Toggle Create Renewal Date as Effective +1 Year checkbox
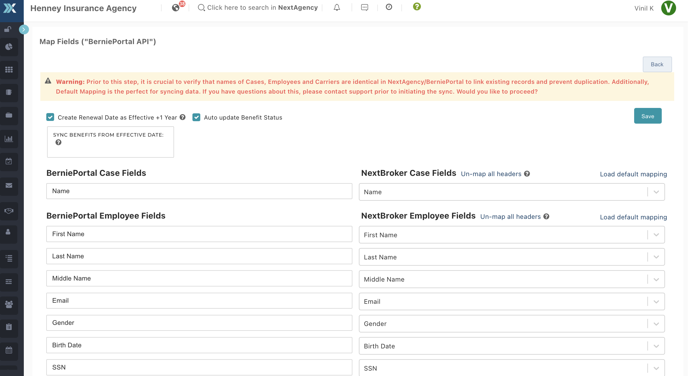Image resolution: width=688 pixels, height=376 pixels. pos(50,117)
